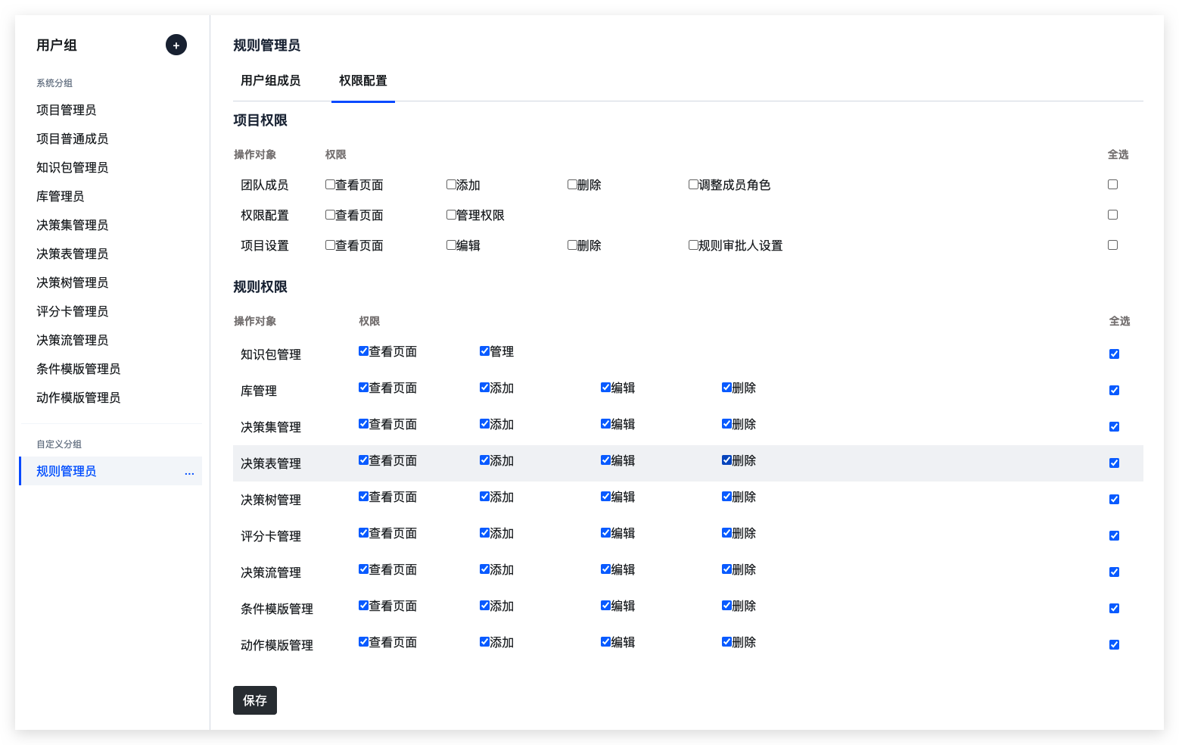The image size is (1179, 745).
Task: Click the add user group plus icon
Action: (x=176, y=45)
